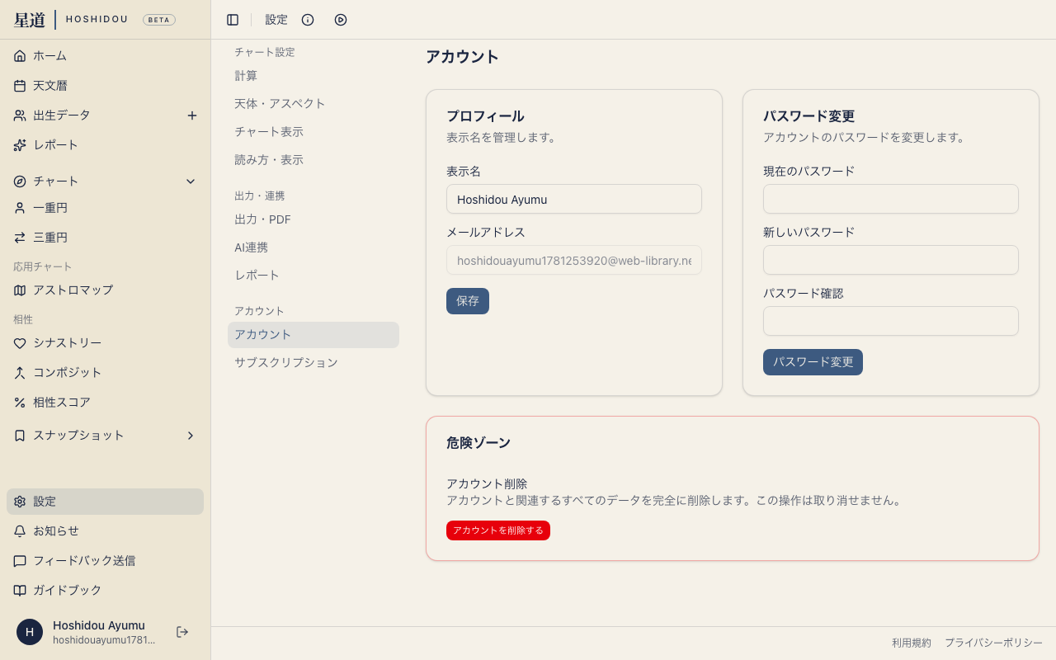Click the book icon beside ガイドブック
Image resolution: width=1056 pixels, height=660 pixels.
coord(20,591)
